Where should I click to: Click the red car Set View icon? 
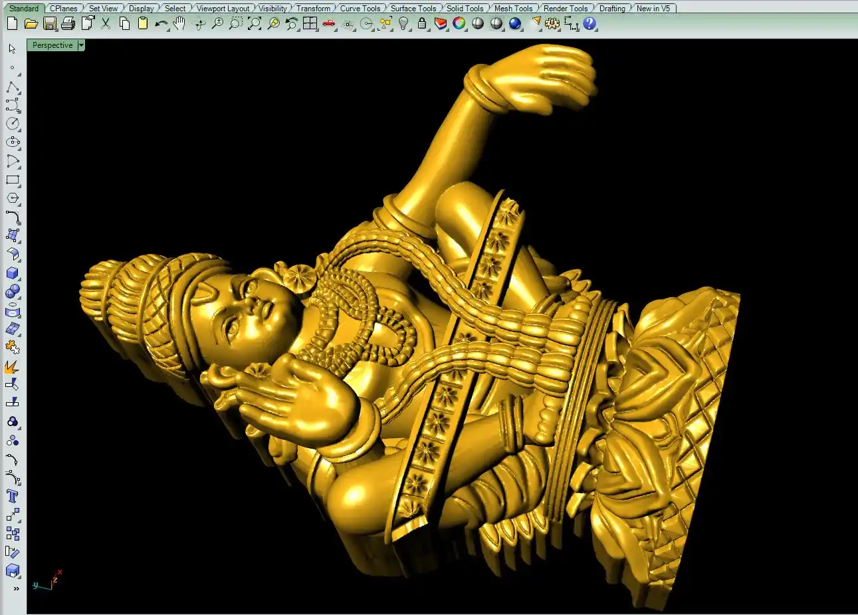329,24
